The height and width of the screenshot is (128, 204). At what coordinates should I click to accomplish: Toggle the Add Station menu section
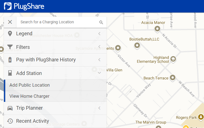pos(55,73)
